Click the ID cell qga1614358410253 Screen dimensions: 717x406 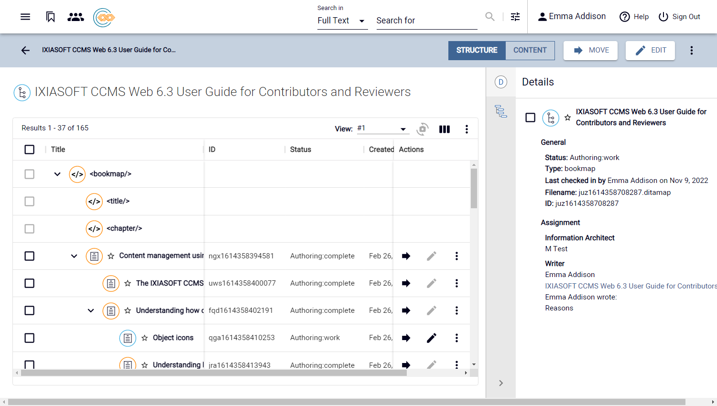coord(241,338)
